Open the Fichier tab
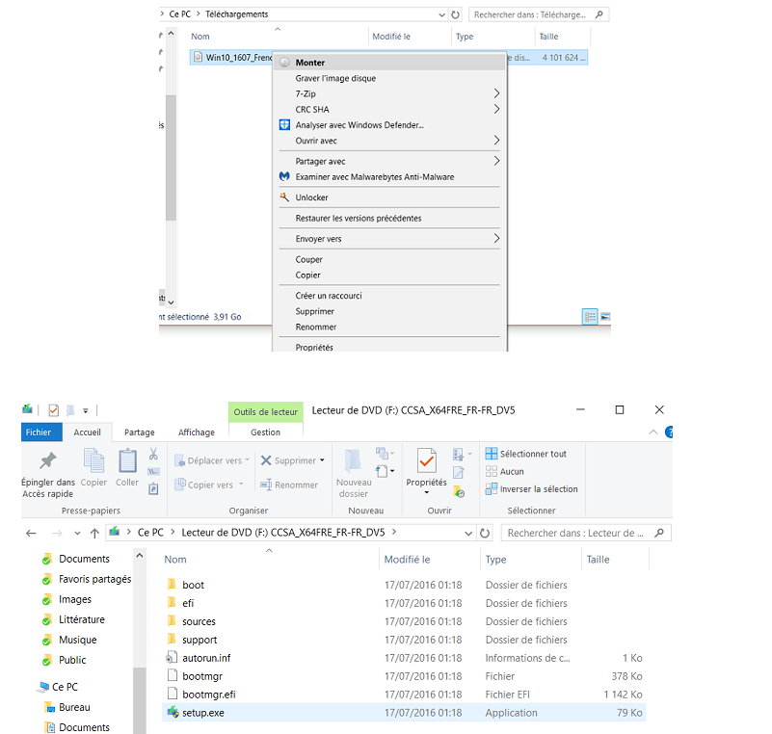This screenshot has height=734, width=772. click(x=41, y=432)
